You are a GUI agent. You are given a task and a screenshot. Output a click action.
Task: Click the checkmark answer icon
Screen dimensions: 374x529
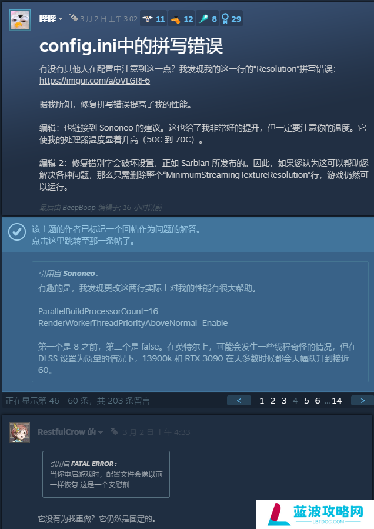(x=17, y=232)
